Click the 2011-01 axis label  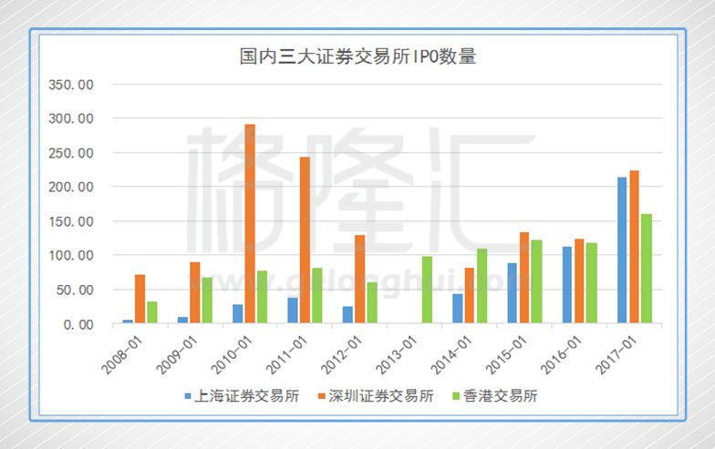(286, 355)
